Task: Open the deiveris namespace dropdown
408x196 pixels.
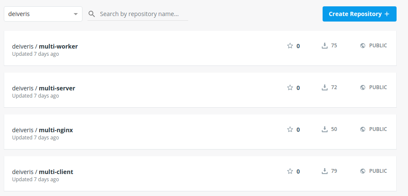Action: 43,14
